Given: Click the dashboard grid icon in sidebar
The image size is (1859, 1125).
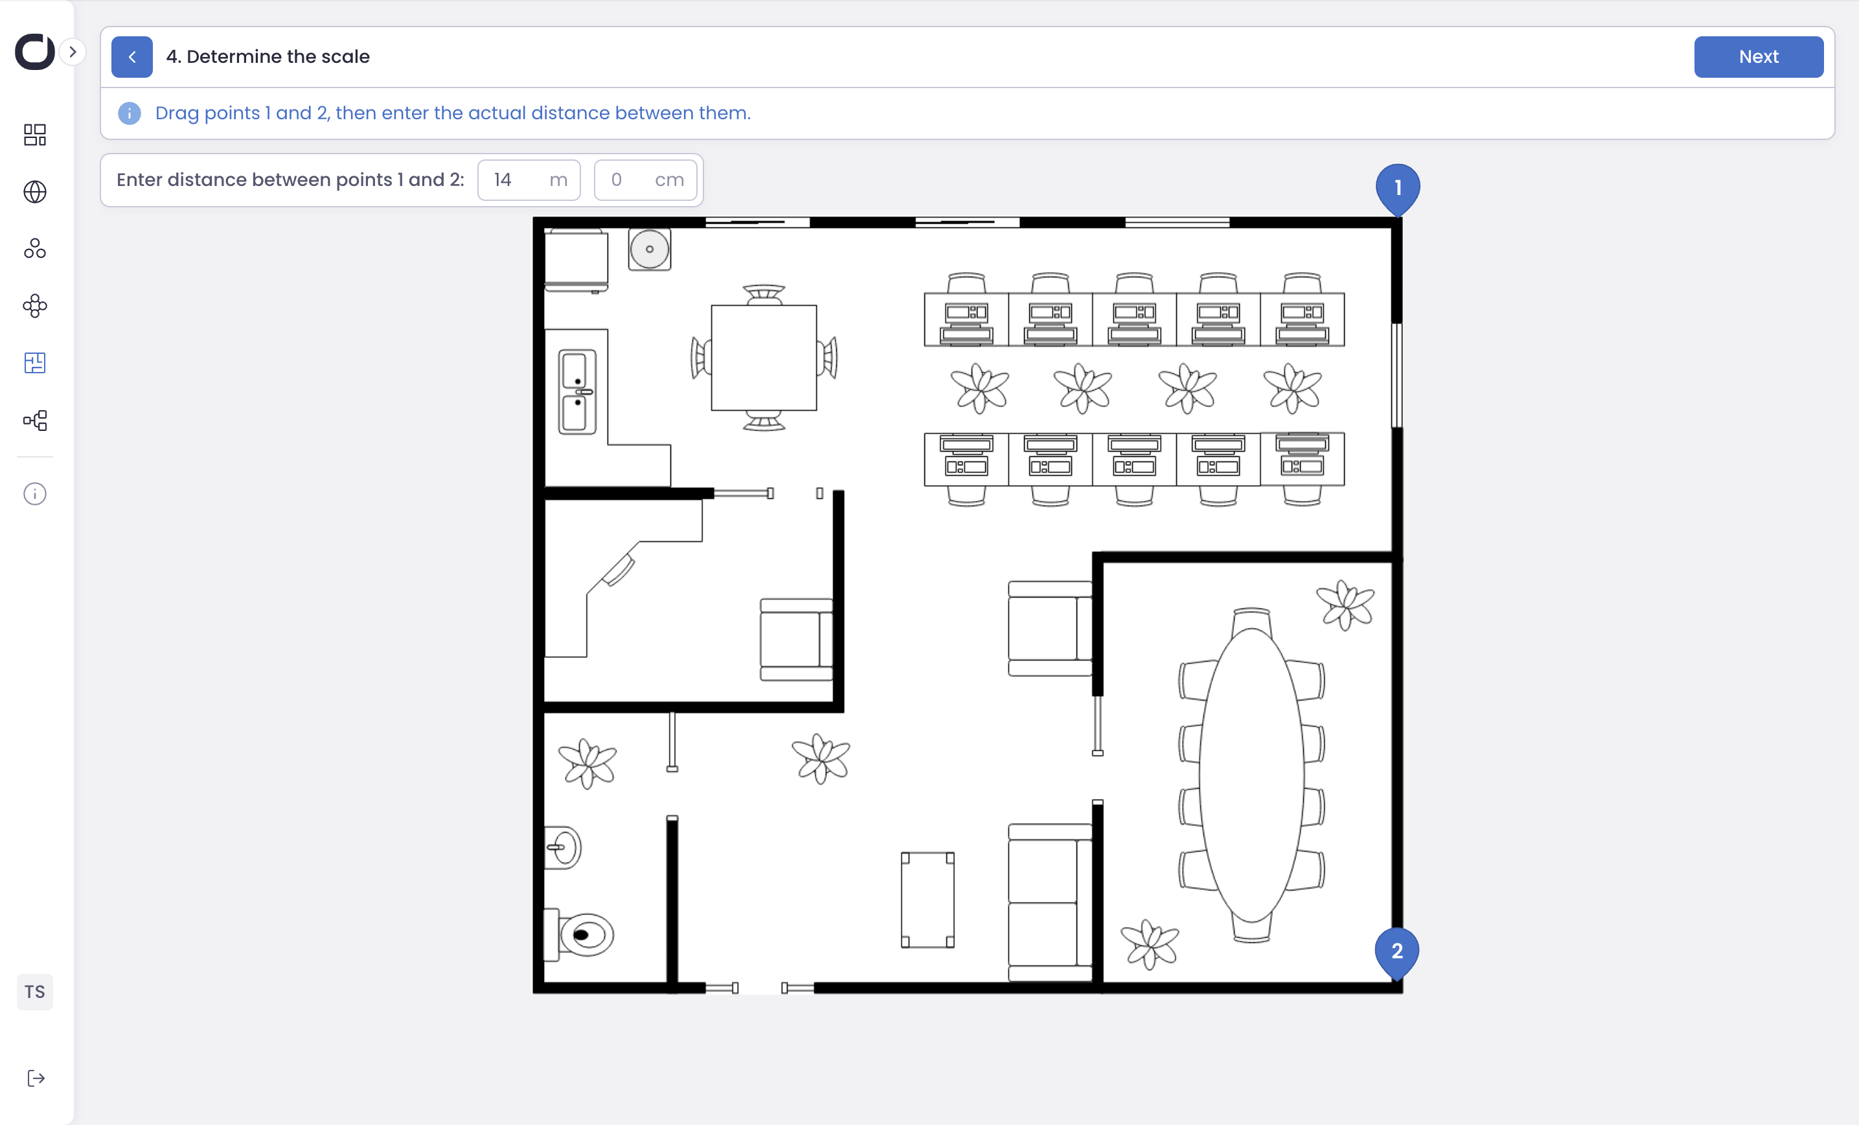Looking at the screenshot, I should tap(35, 134).
